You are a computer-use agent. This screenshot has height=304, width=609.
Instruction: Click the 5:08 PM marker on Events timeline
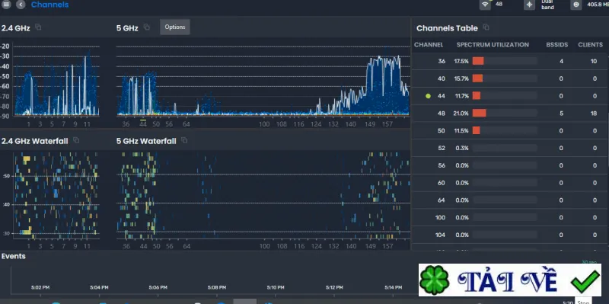[217, 288]
